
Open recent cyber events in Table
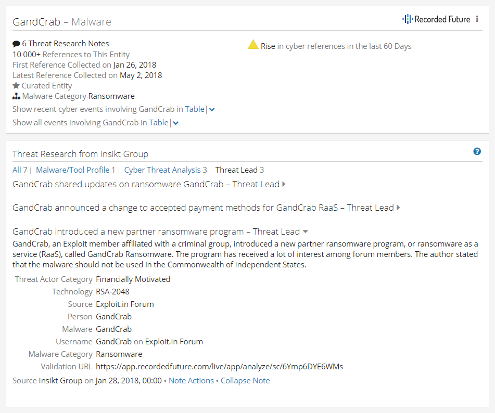pyautogui.click(x=195, y=109)
